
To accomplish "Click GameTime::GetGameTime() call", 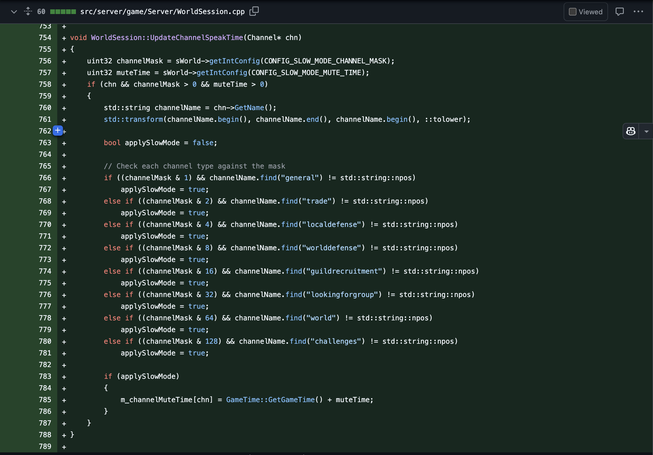I will [275, 400].
